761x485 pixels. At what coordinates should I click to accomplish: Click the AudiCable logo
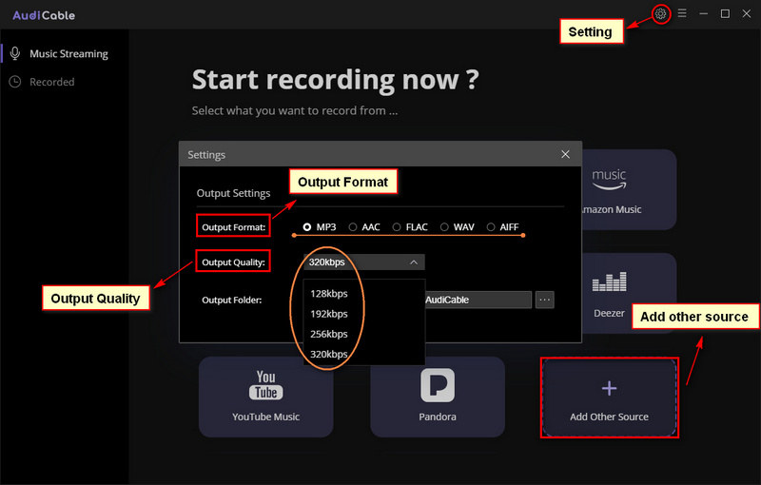pyautogui.click(x=44, y=15)
